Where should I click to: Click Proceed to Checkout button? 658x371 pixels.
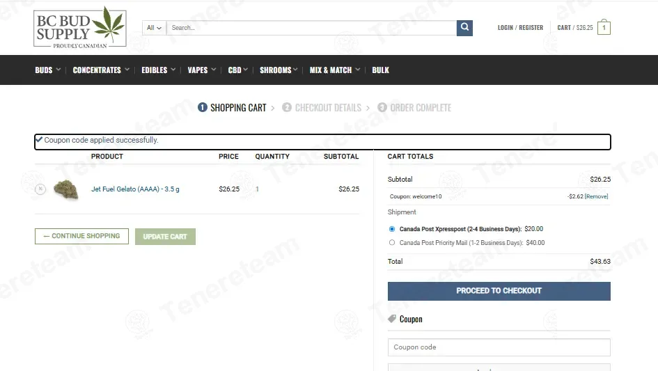pos(499,291)
